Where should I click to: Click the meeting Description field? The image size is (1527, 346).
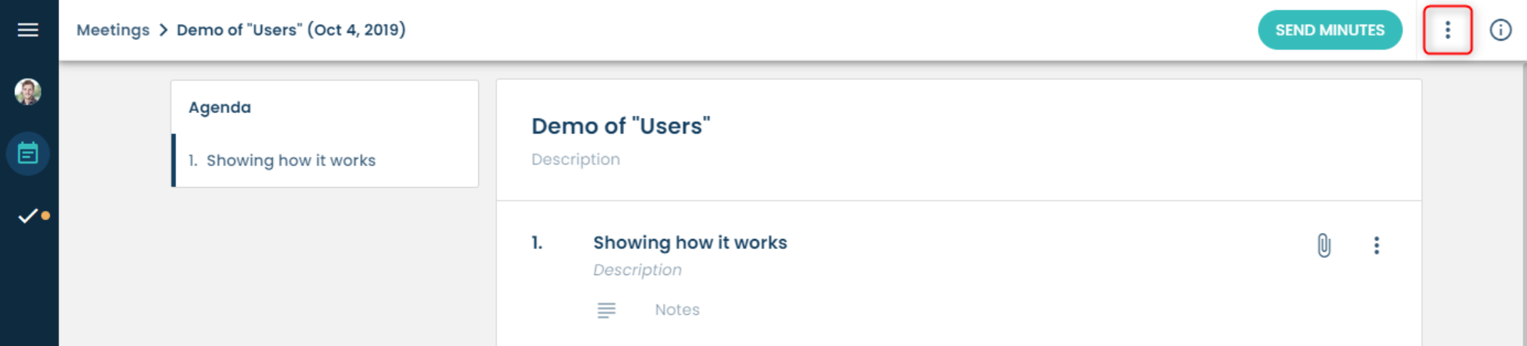pyautogui.click(x=576, y=160)
